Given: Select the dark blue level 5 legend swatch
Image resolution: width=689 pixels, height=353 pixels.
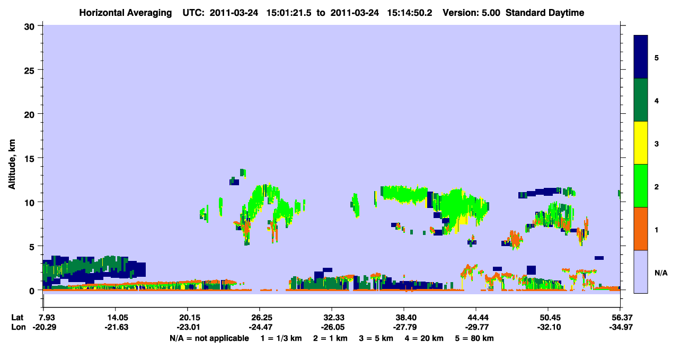Looking at the screenshot, I should [x=641, y=57].
